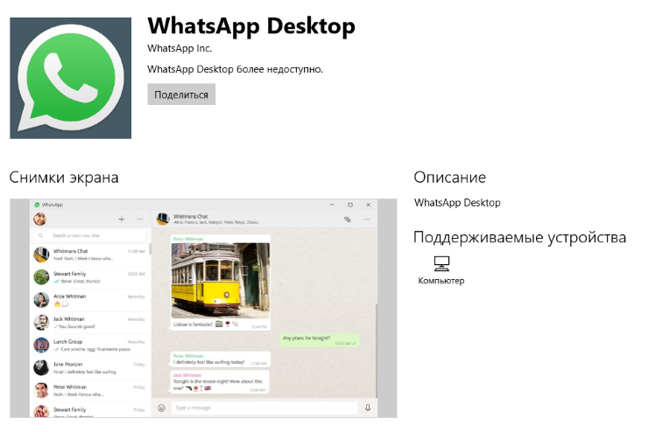This screenshot has width=648, height=432.
Task: Click the 'Описание' heading
Action: [x=449, y=178]
